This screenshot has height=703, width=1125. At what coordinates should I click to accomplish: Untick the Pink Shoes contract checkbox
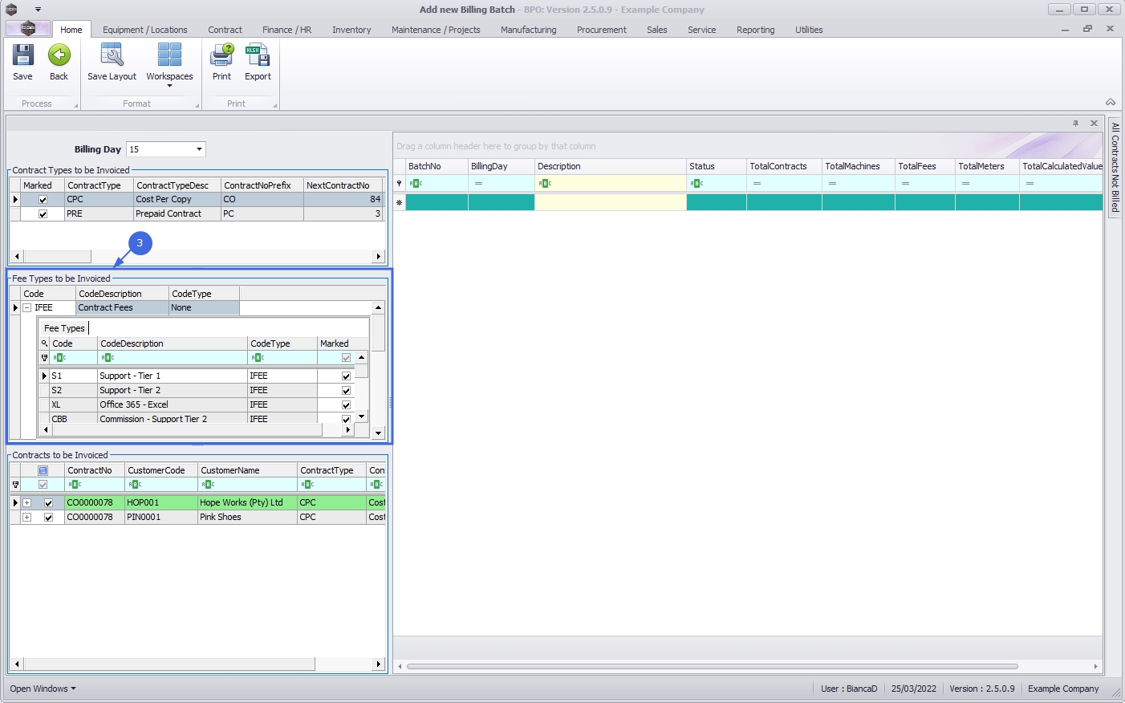coord(48,518)
